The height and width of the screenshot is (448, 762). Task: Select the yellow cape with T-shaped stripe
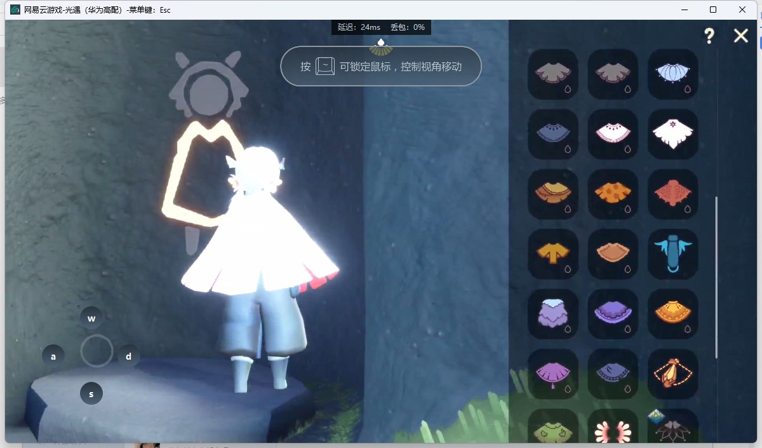553,254
